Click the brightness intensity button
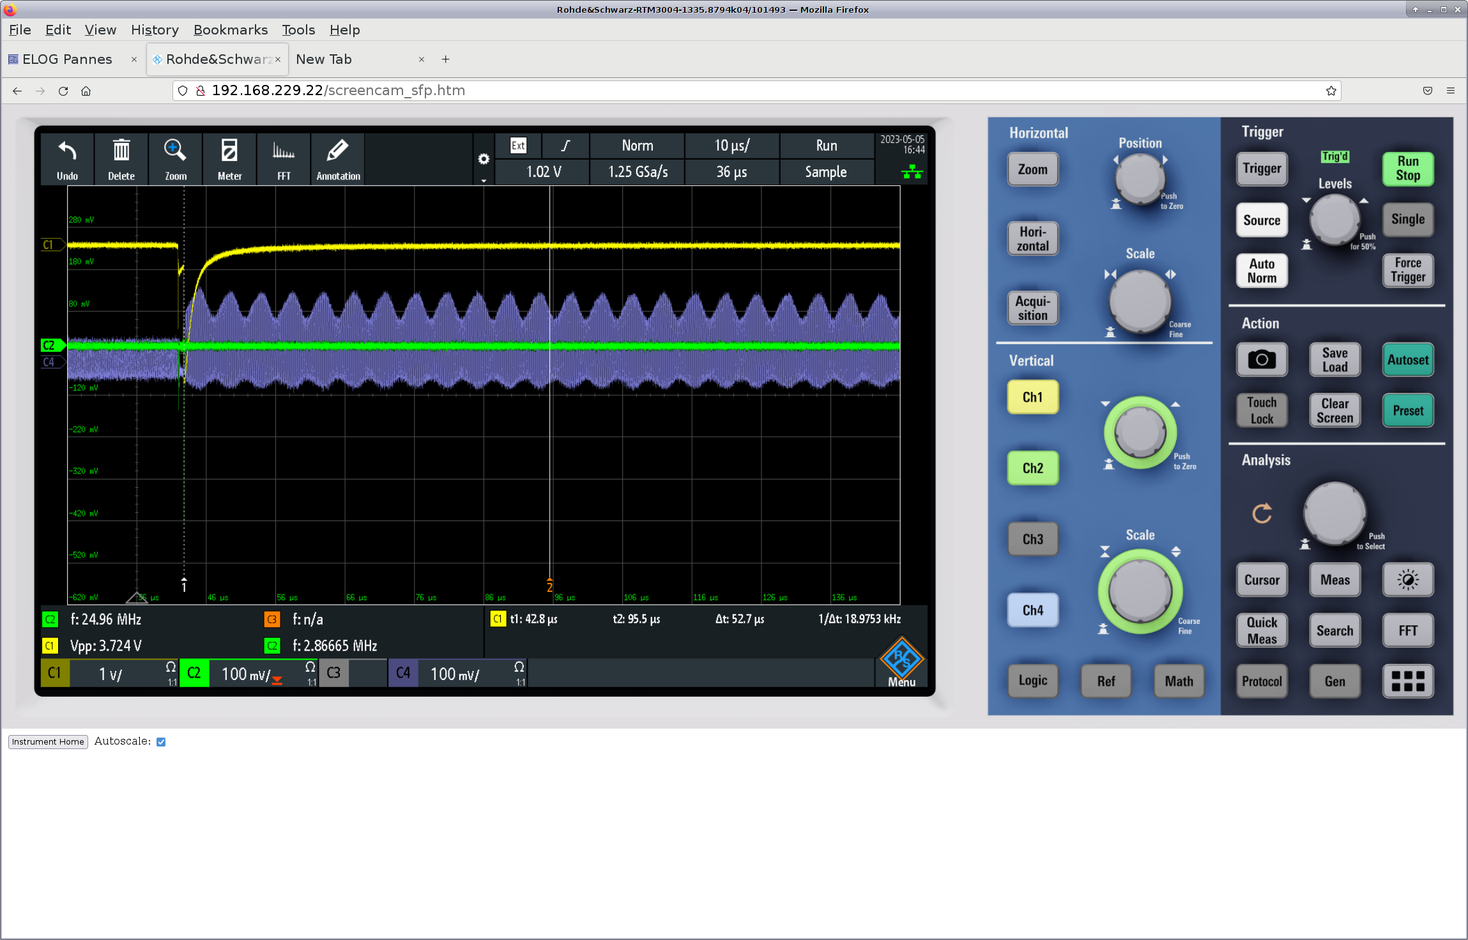The image size is (1468, 940). point(1407,580)
